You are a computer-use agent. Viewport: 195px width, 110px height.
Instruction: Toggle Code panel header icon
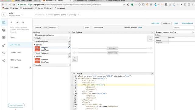pyautogui.click(x=153, y=74)
